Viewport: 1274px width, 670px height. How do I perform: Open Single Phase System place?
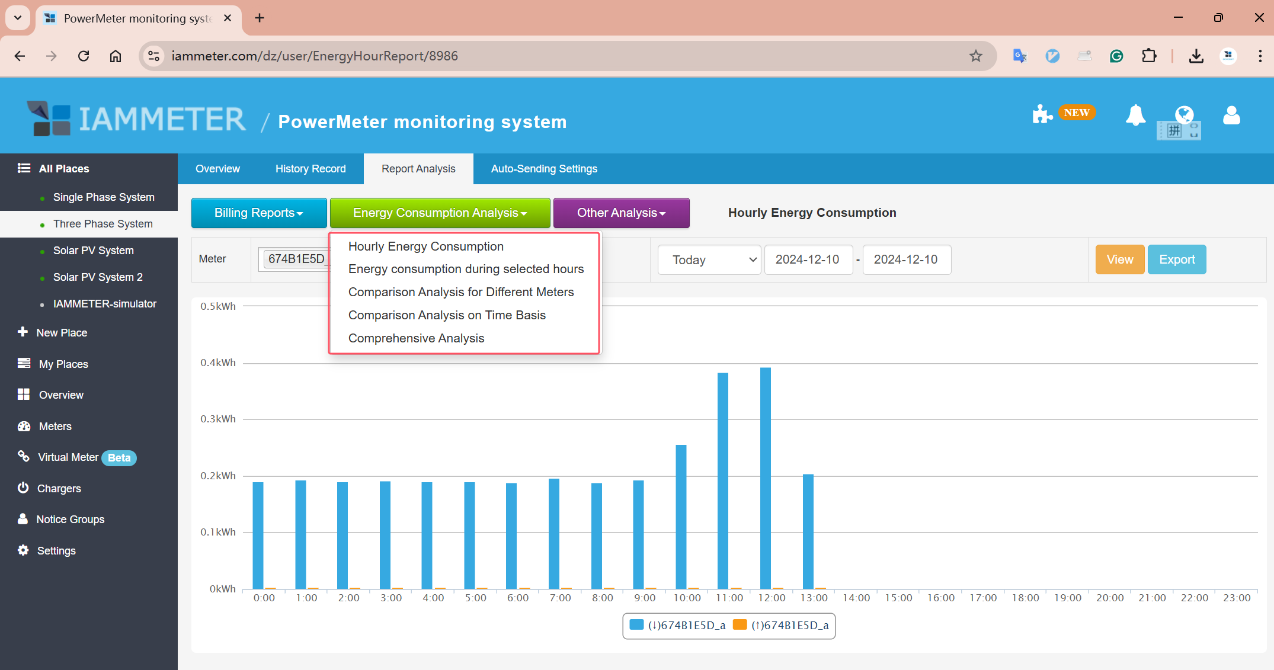[x=104, y=197]
